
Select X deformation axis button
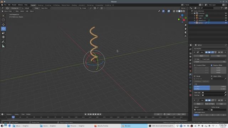click(x=196, y=115)
